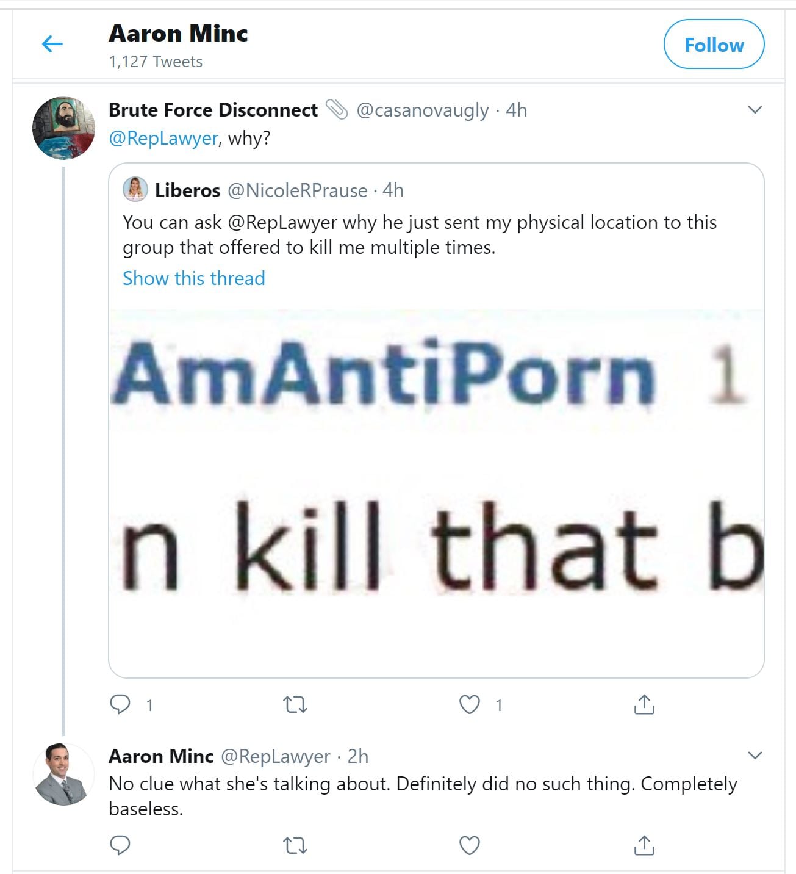
Task: Share Aaron Minc's reply tweet
Action: 644,845
